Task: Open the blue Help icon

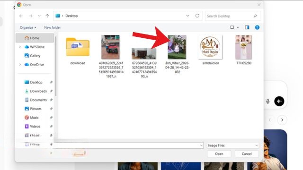Action: (x=257, y=27)
